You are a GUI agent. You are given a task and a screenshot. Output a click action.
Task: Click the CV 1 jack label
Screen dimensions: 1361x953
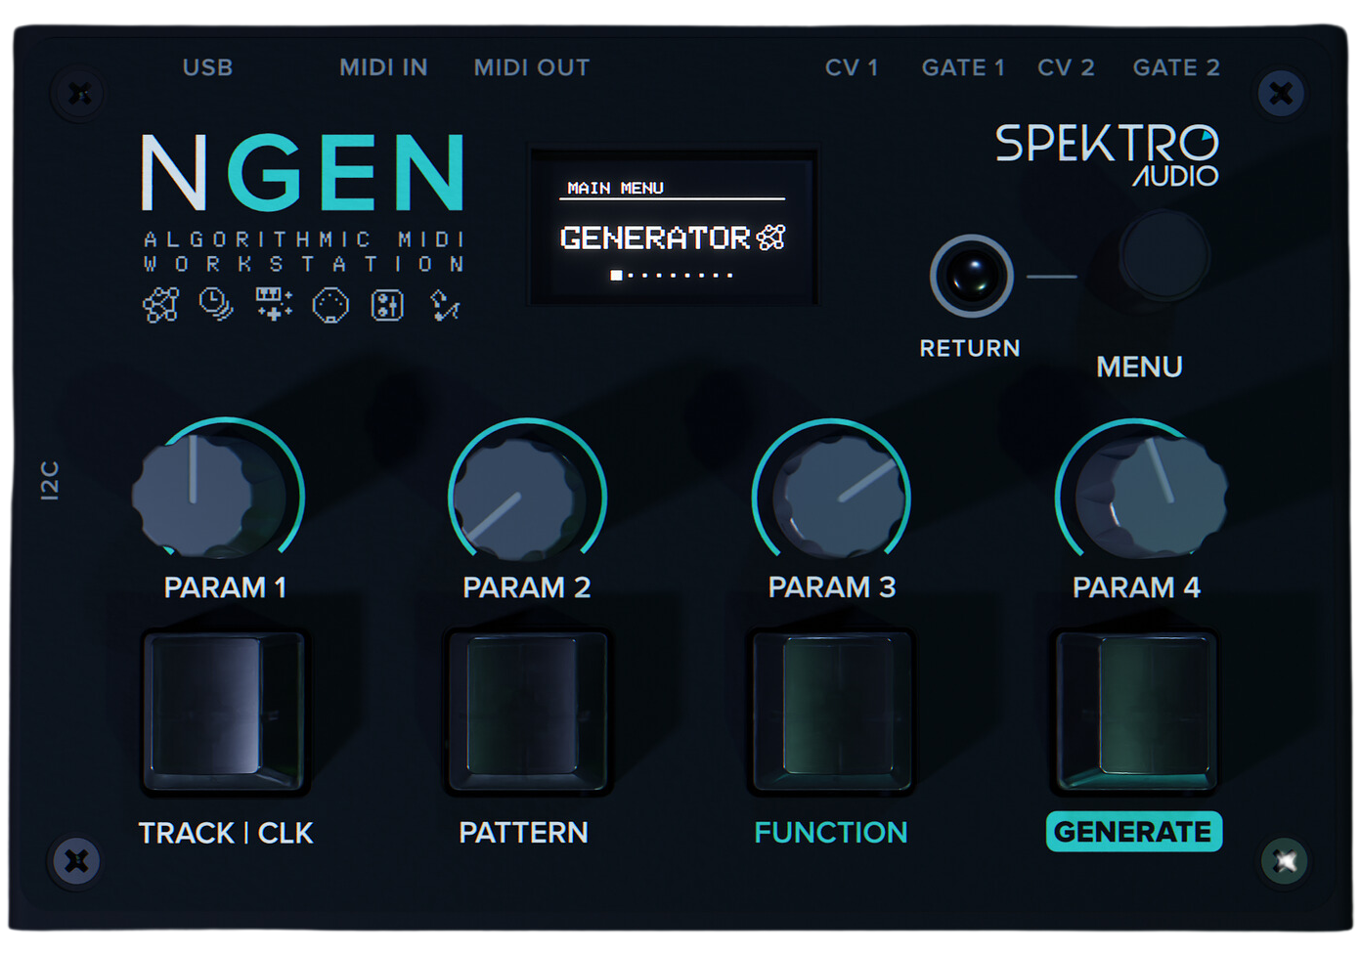coord(852,67)
